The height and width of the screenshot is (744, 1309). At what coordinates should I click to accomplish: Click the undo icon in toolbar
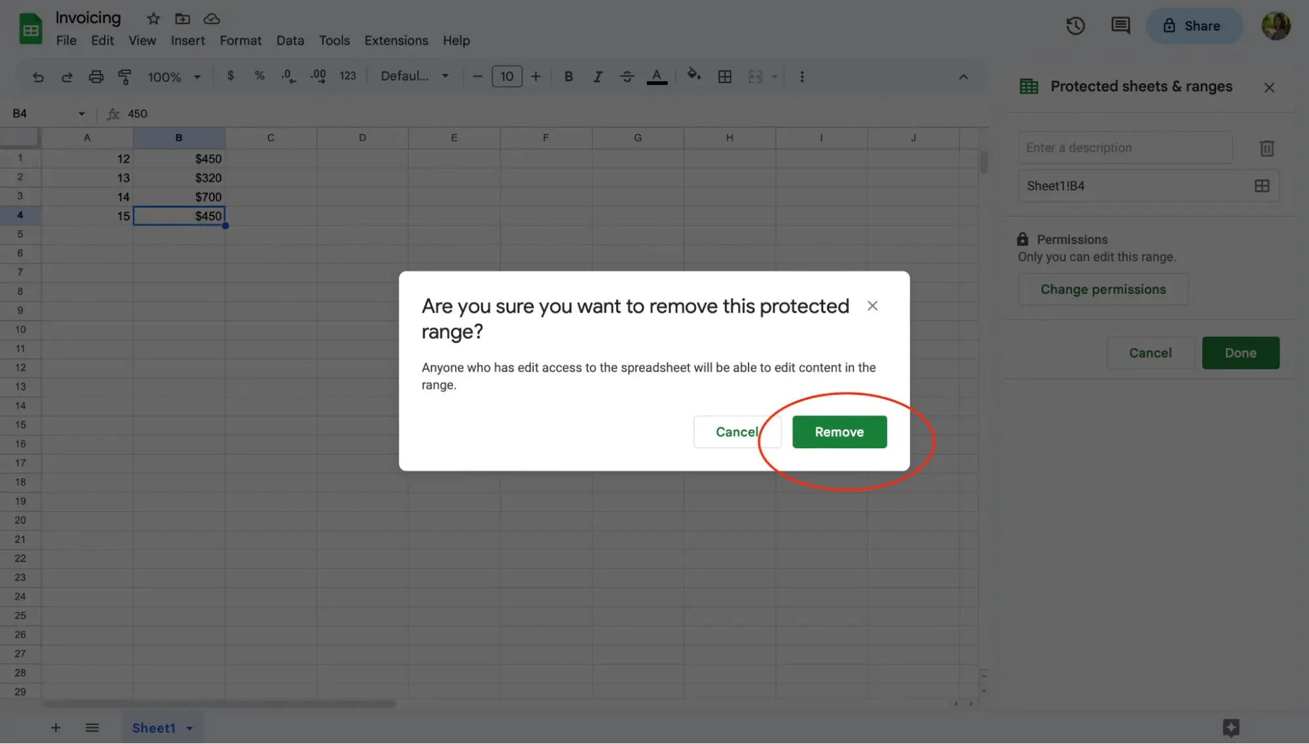click(x=36, y=75)
